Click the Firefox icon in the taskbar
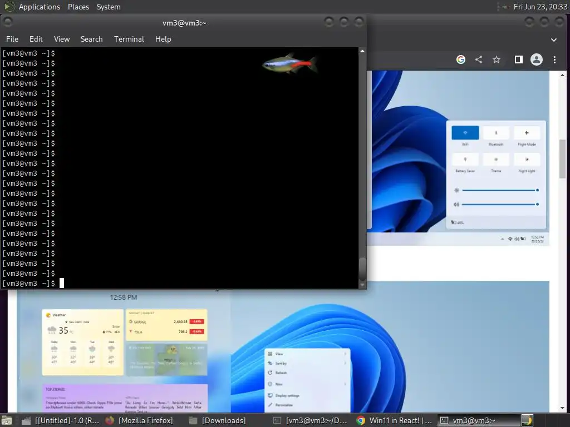Image resolution: width=570 pixels, height=427 pixels. point(110,420)
